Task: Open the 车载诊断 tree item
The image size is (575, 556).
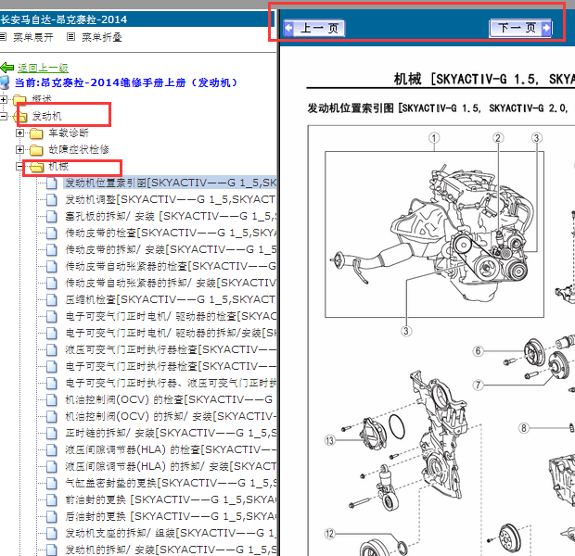Action: point(69,133)
